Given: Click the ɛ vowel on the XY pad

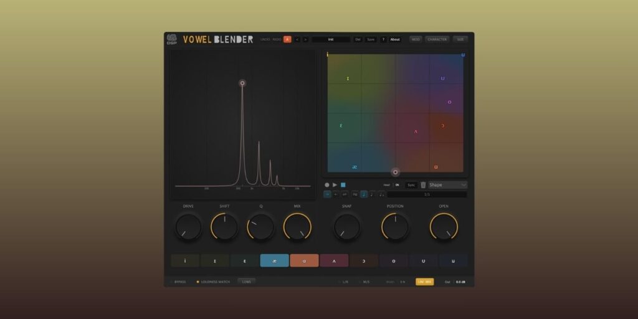Looking at the screenshot, I should (x=341, y=125).
